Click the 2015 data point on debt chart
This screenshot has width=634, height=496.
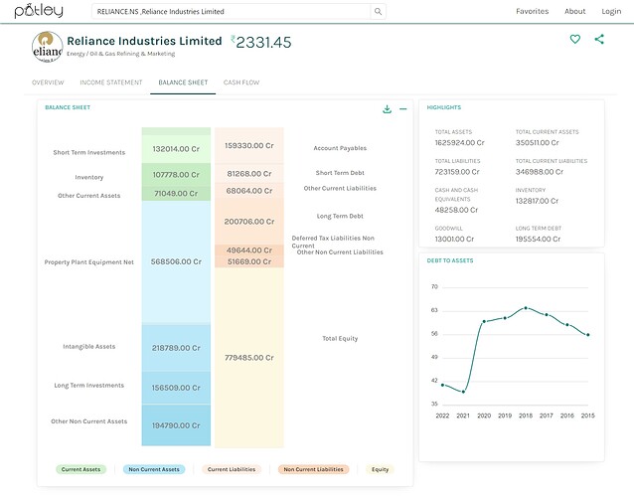coord(588,335)
